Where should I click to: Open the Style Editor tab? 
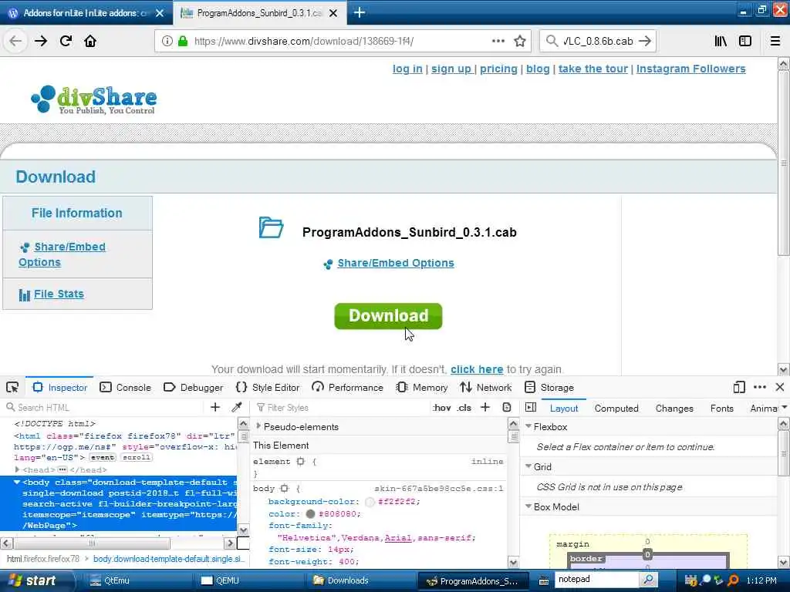point(268,387)
